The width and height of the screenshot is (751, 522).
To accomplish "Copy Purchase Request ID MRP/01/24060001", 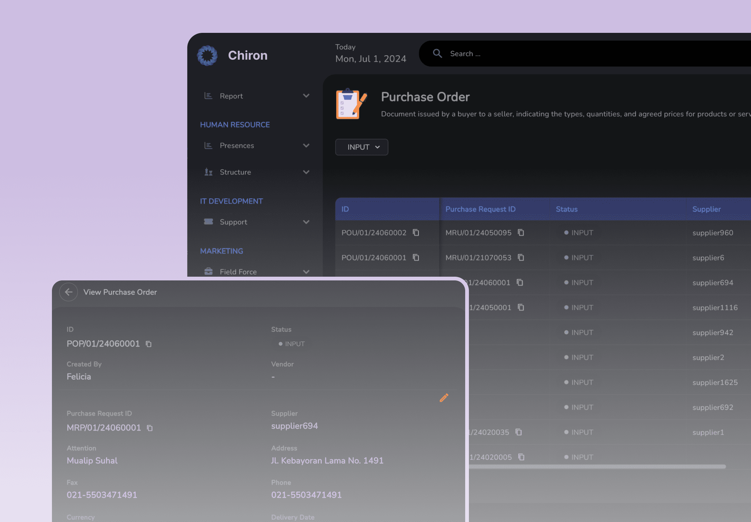I will click(150, 428).
